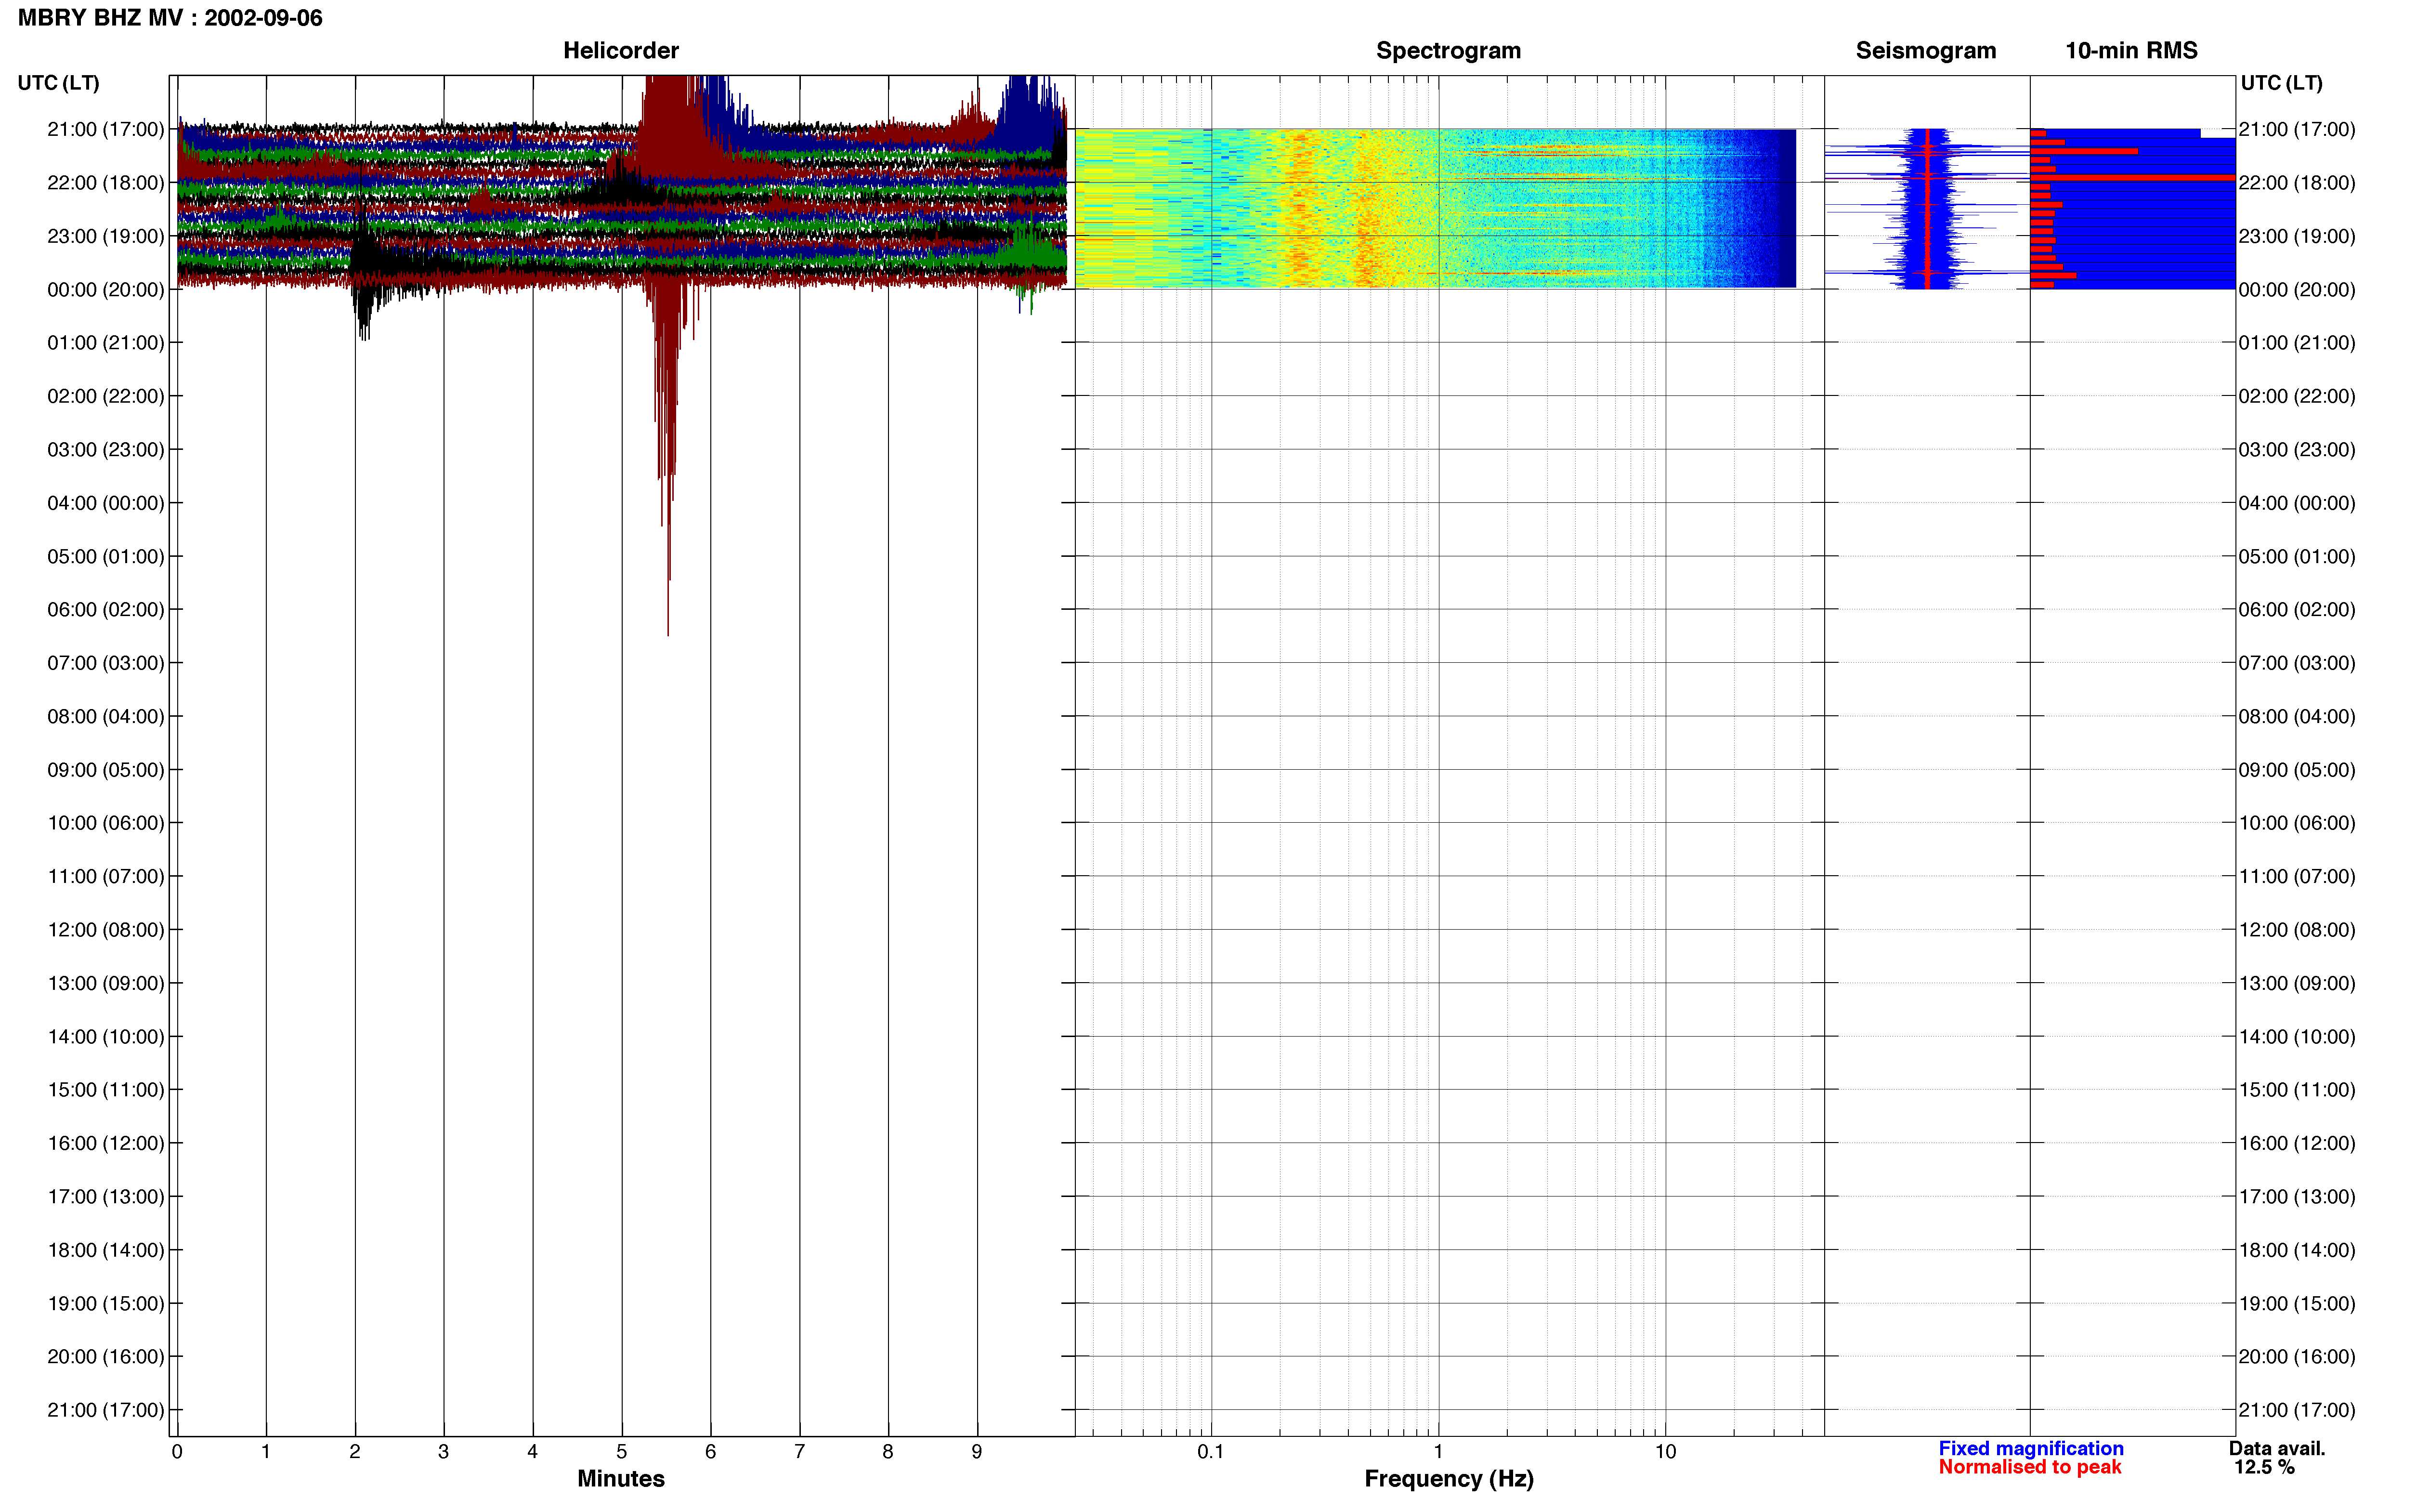Click right axis label '11:00 (07:00)'

pyautogui.click(x=2297, y=876)
